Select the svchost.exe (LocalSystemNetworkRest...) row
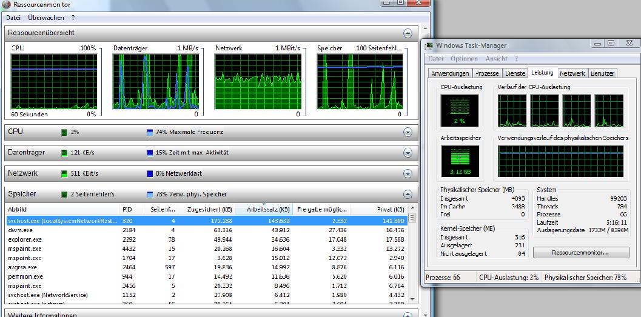 point(206,221)
